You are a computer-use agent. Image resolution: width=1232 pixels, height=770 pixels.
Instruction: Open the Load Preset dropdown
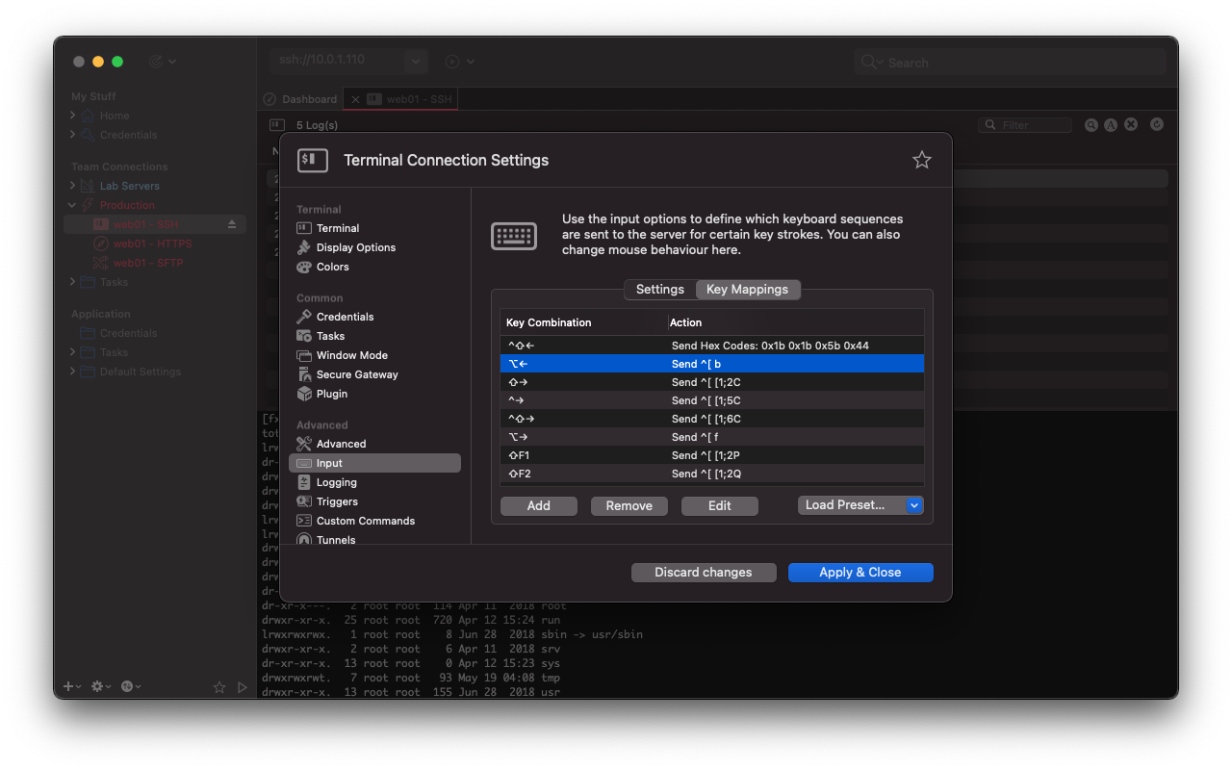click(x=915, y=505)
